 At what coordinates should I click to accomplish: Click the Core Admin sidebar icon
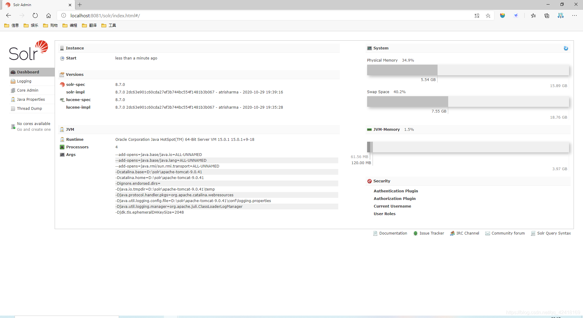tap(13, 90)
